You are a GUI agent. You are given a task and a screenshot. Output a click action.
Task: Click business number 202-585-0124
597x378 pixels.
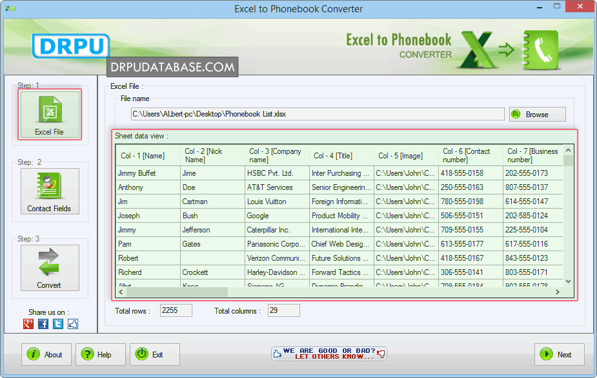[533, 216]
